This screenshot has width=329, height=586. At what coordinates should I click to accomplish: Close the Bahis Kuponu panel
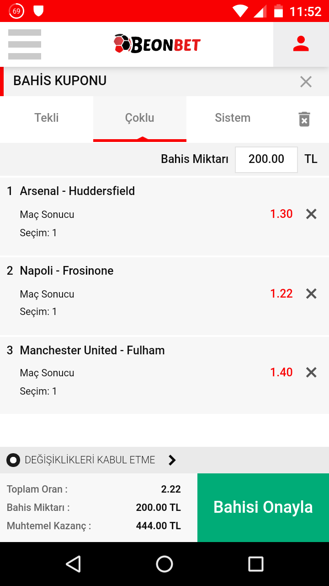point(306,82)
